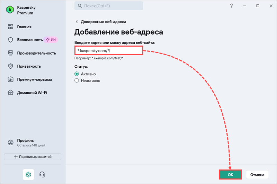Click the monitor icon for Производительность

(x=10, y=53)
